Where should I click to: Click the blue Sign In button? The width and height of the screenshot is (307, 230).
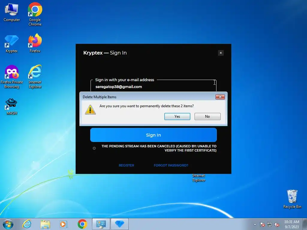(153, 135)
